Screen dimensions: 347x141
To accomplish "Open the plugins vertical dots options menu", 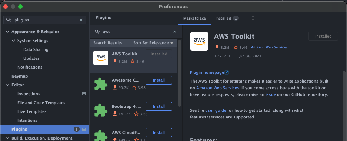I will (253, 18).
